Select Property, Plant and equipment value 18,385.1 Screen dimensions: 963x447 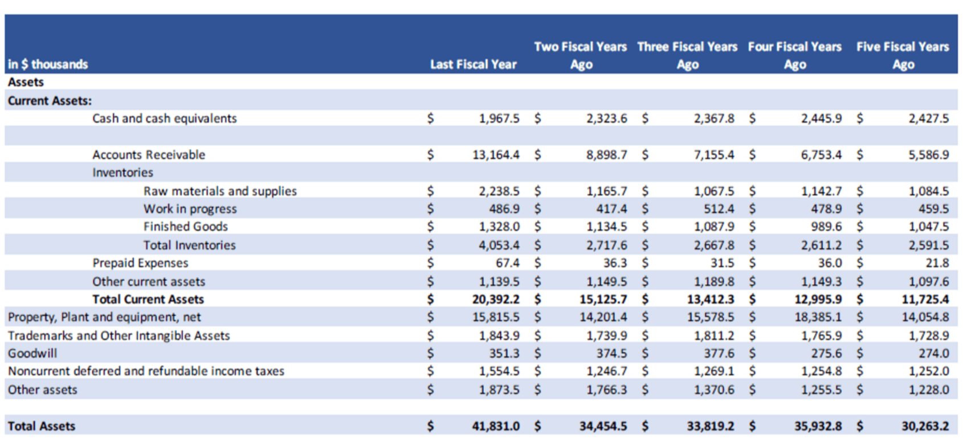click(x=818, y=317)
